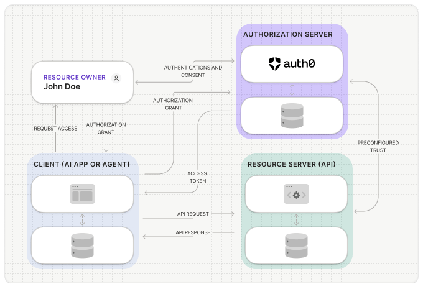
Task: Click the Client app window icon
Action: click(x=82, y=194)
